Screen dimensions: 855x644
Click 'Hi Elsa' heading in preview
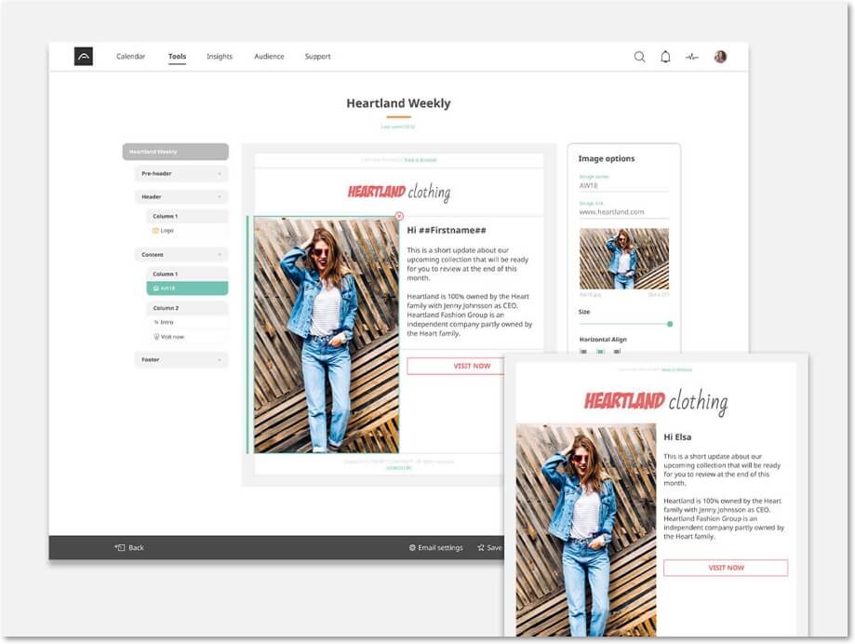point(677,436)
